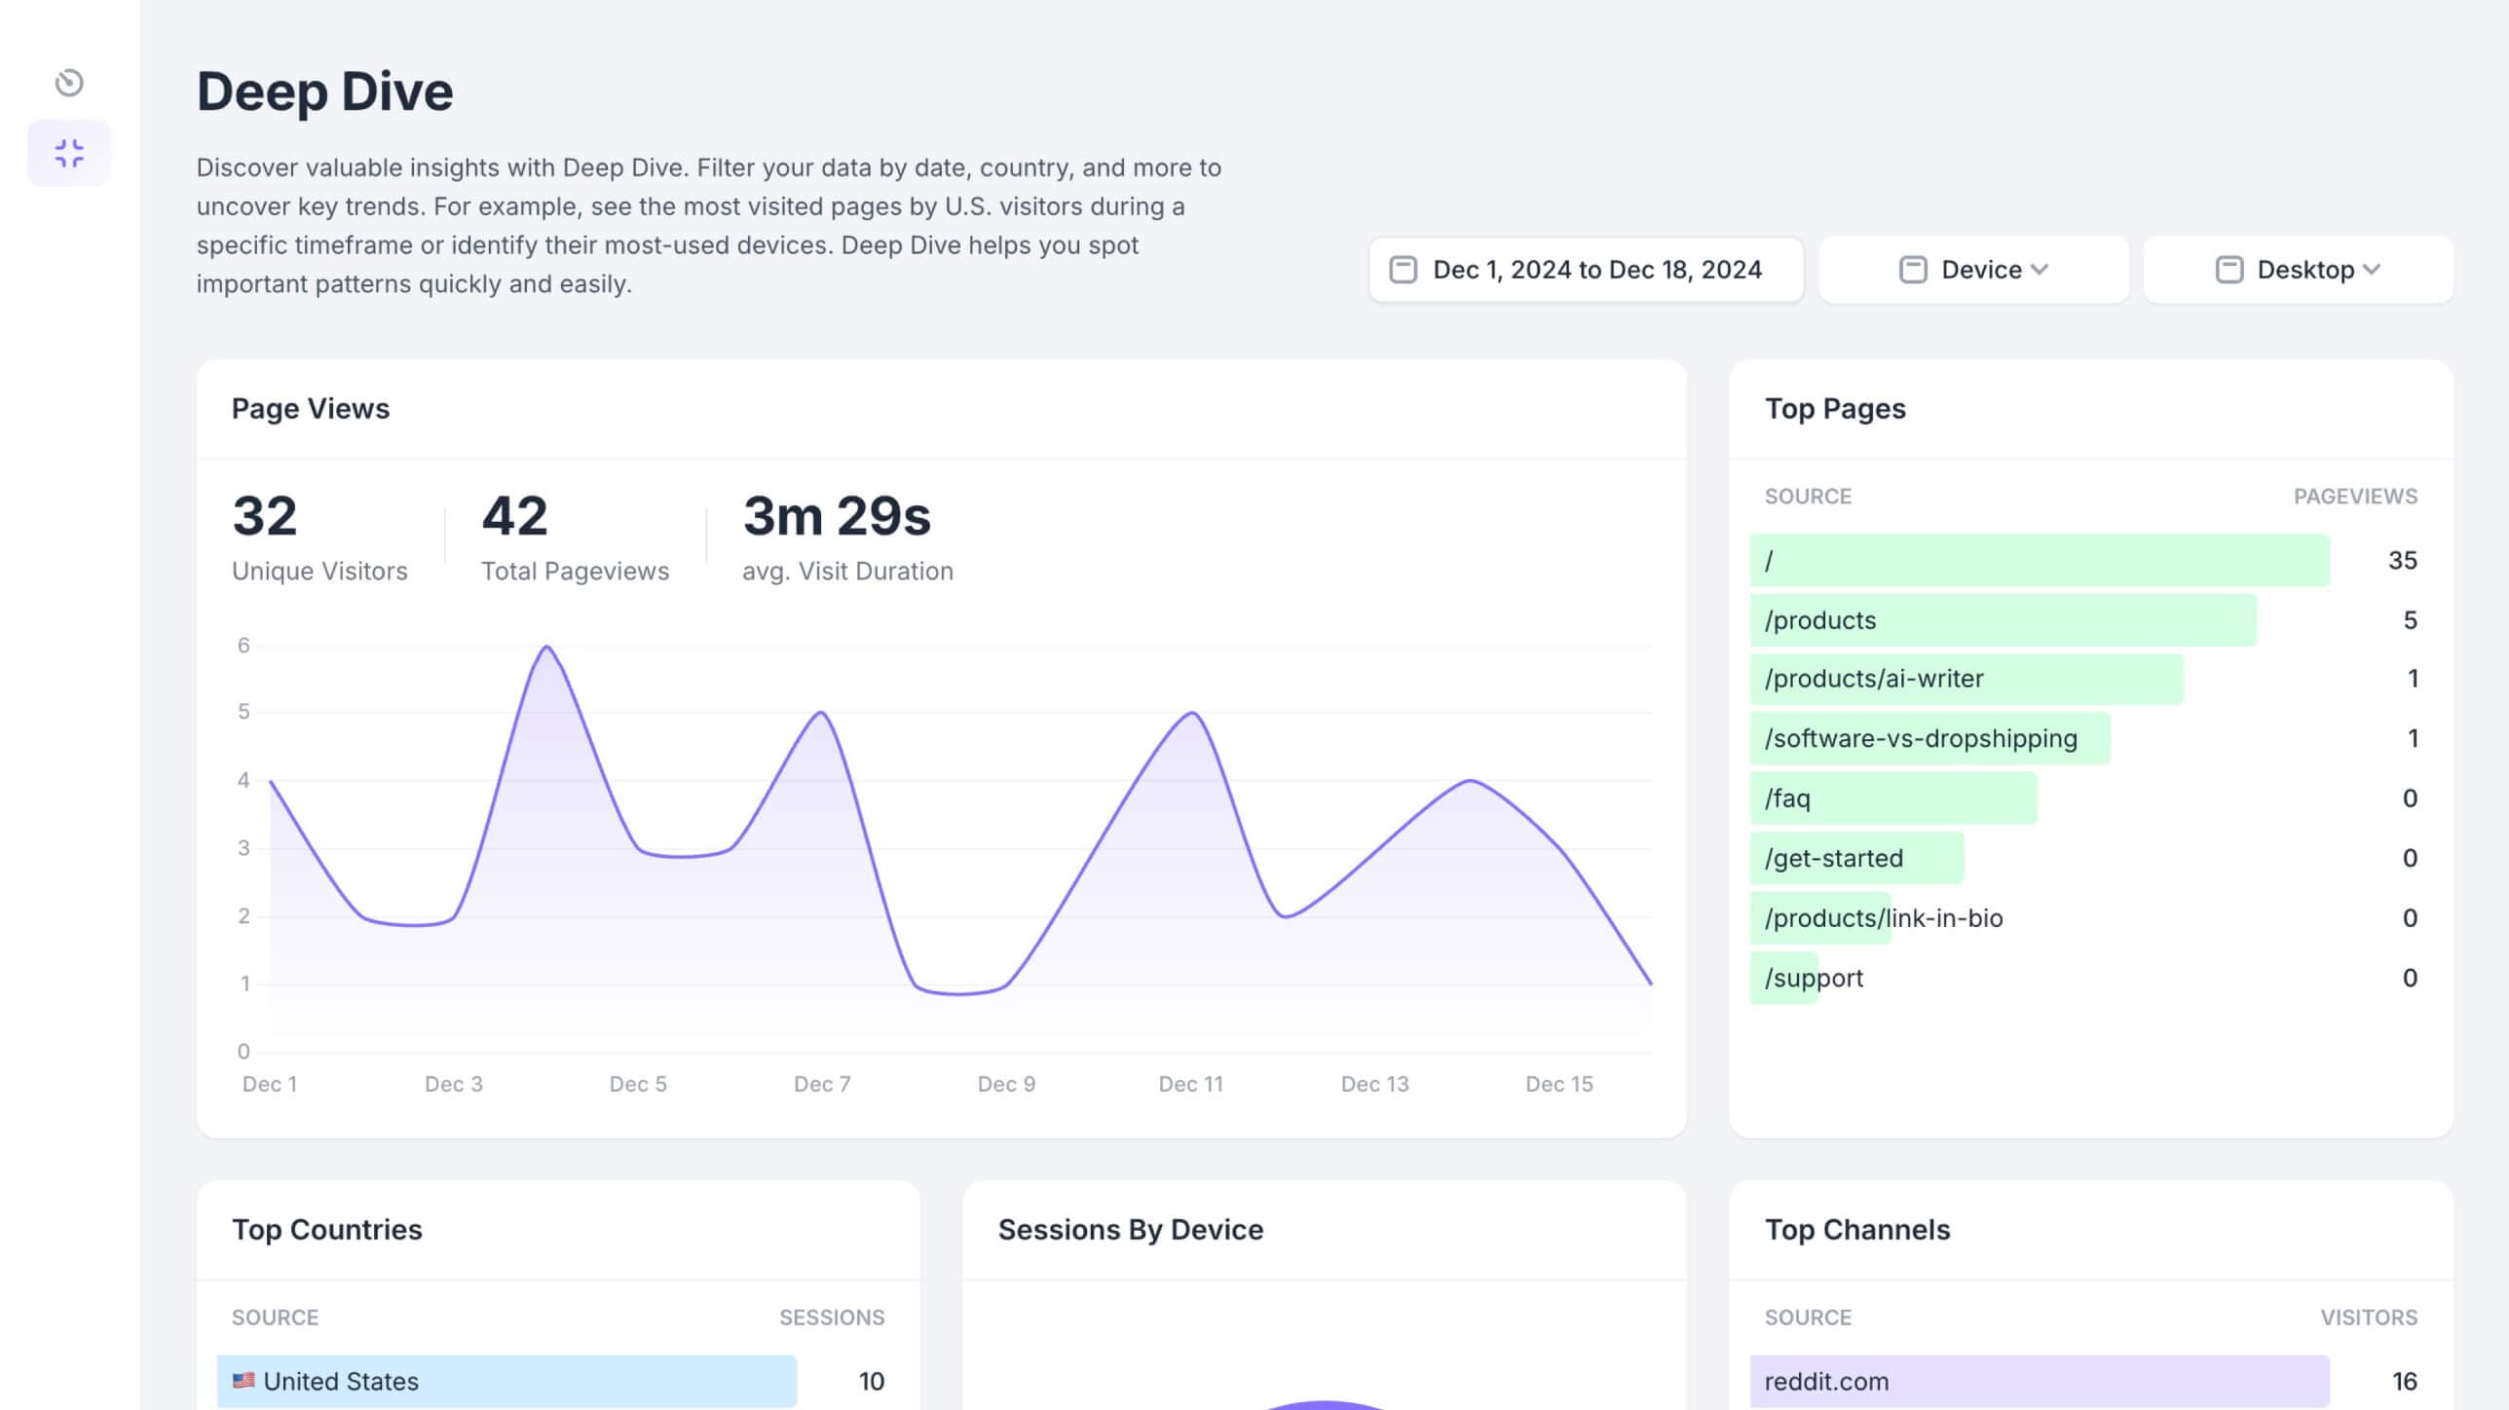Click the PAGEVIEWS column header
Image resolution: width=2509 pixels, height=1410 pixels.
click(2355, 497)
